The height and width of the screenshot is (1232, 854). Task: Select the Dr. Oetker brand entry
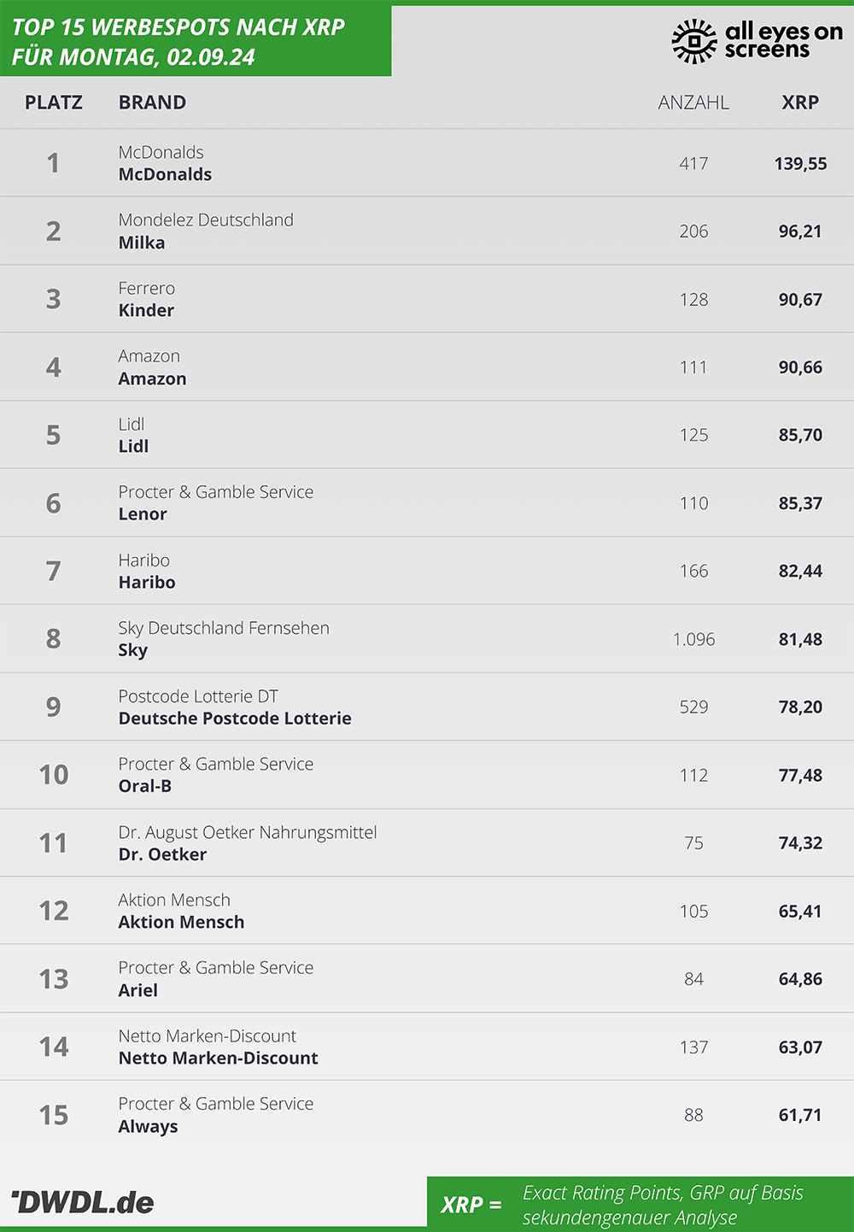click(162, 854)
